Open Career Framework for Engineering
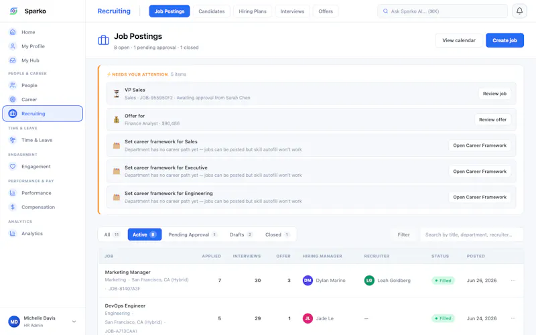 480,197
